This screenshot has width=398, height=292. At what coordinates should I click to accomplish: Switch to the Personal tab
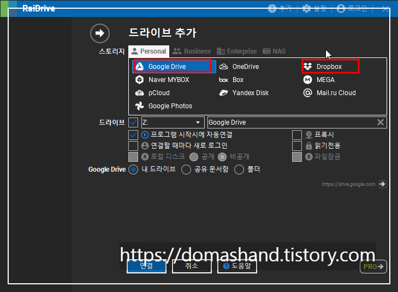[x=148, y=51]
